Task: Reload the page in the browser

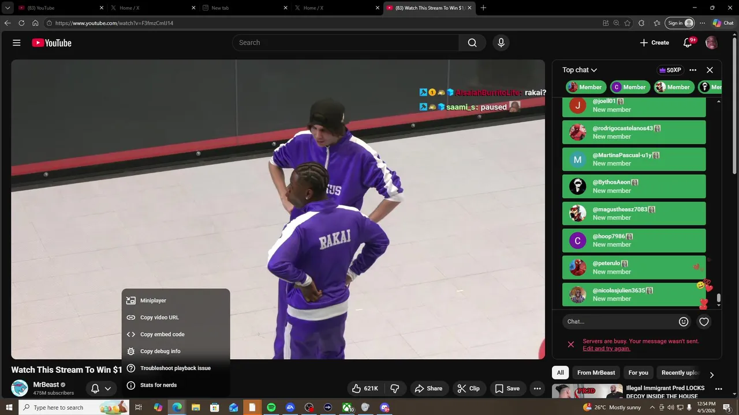Action: pos(21,23)
